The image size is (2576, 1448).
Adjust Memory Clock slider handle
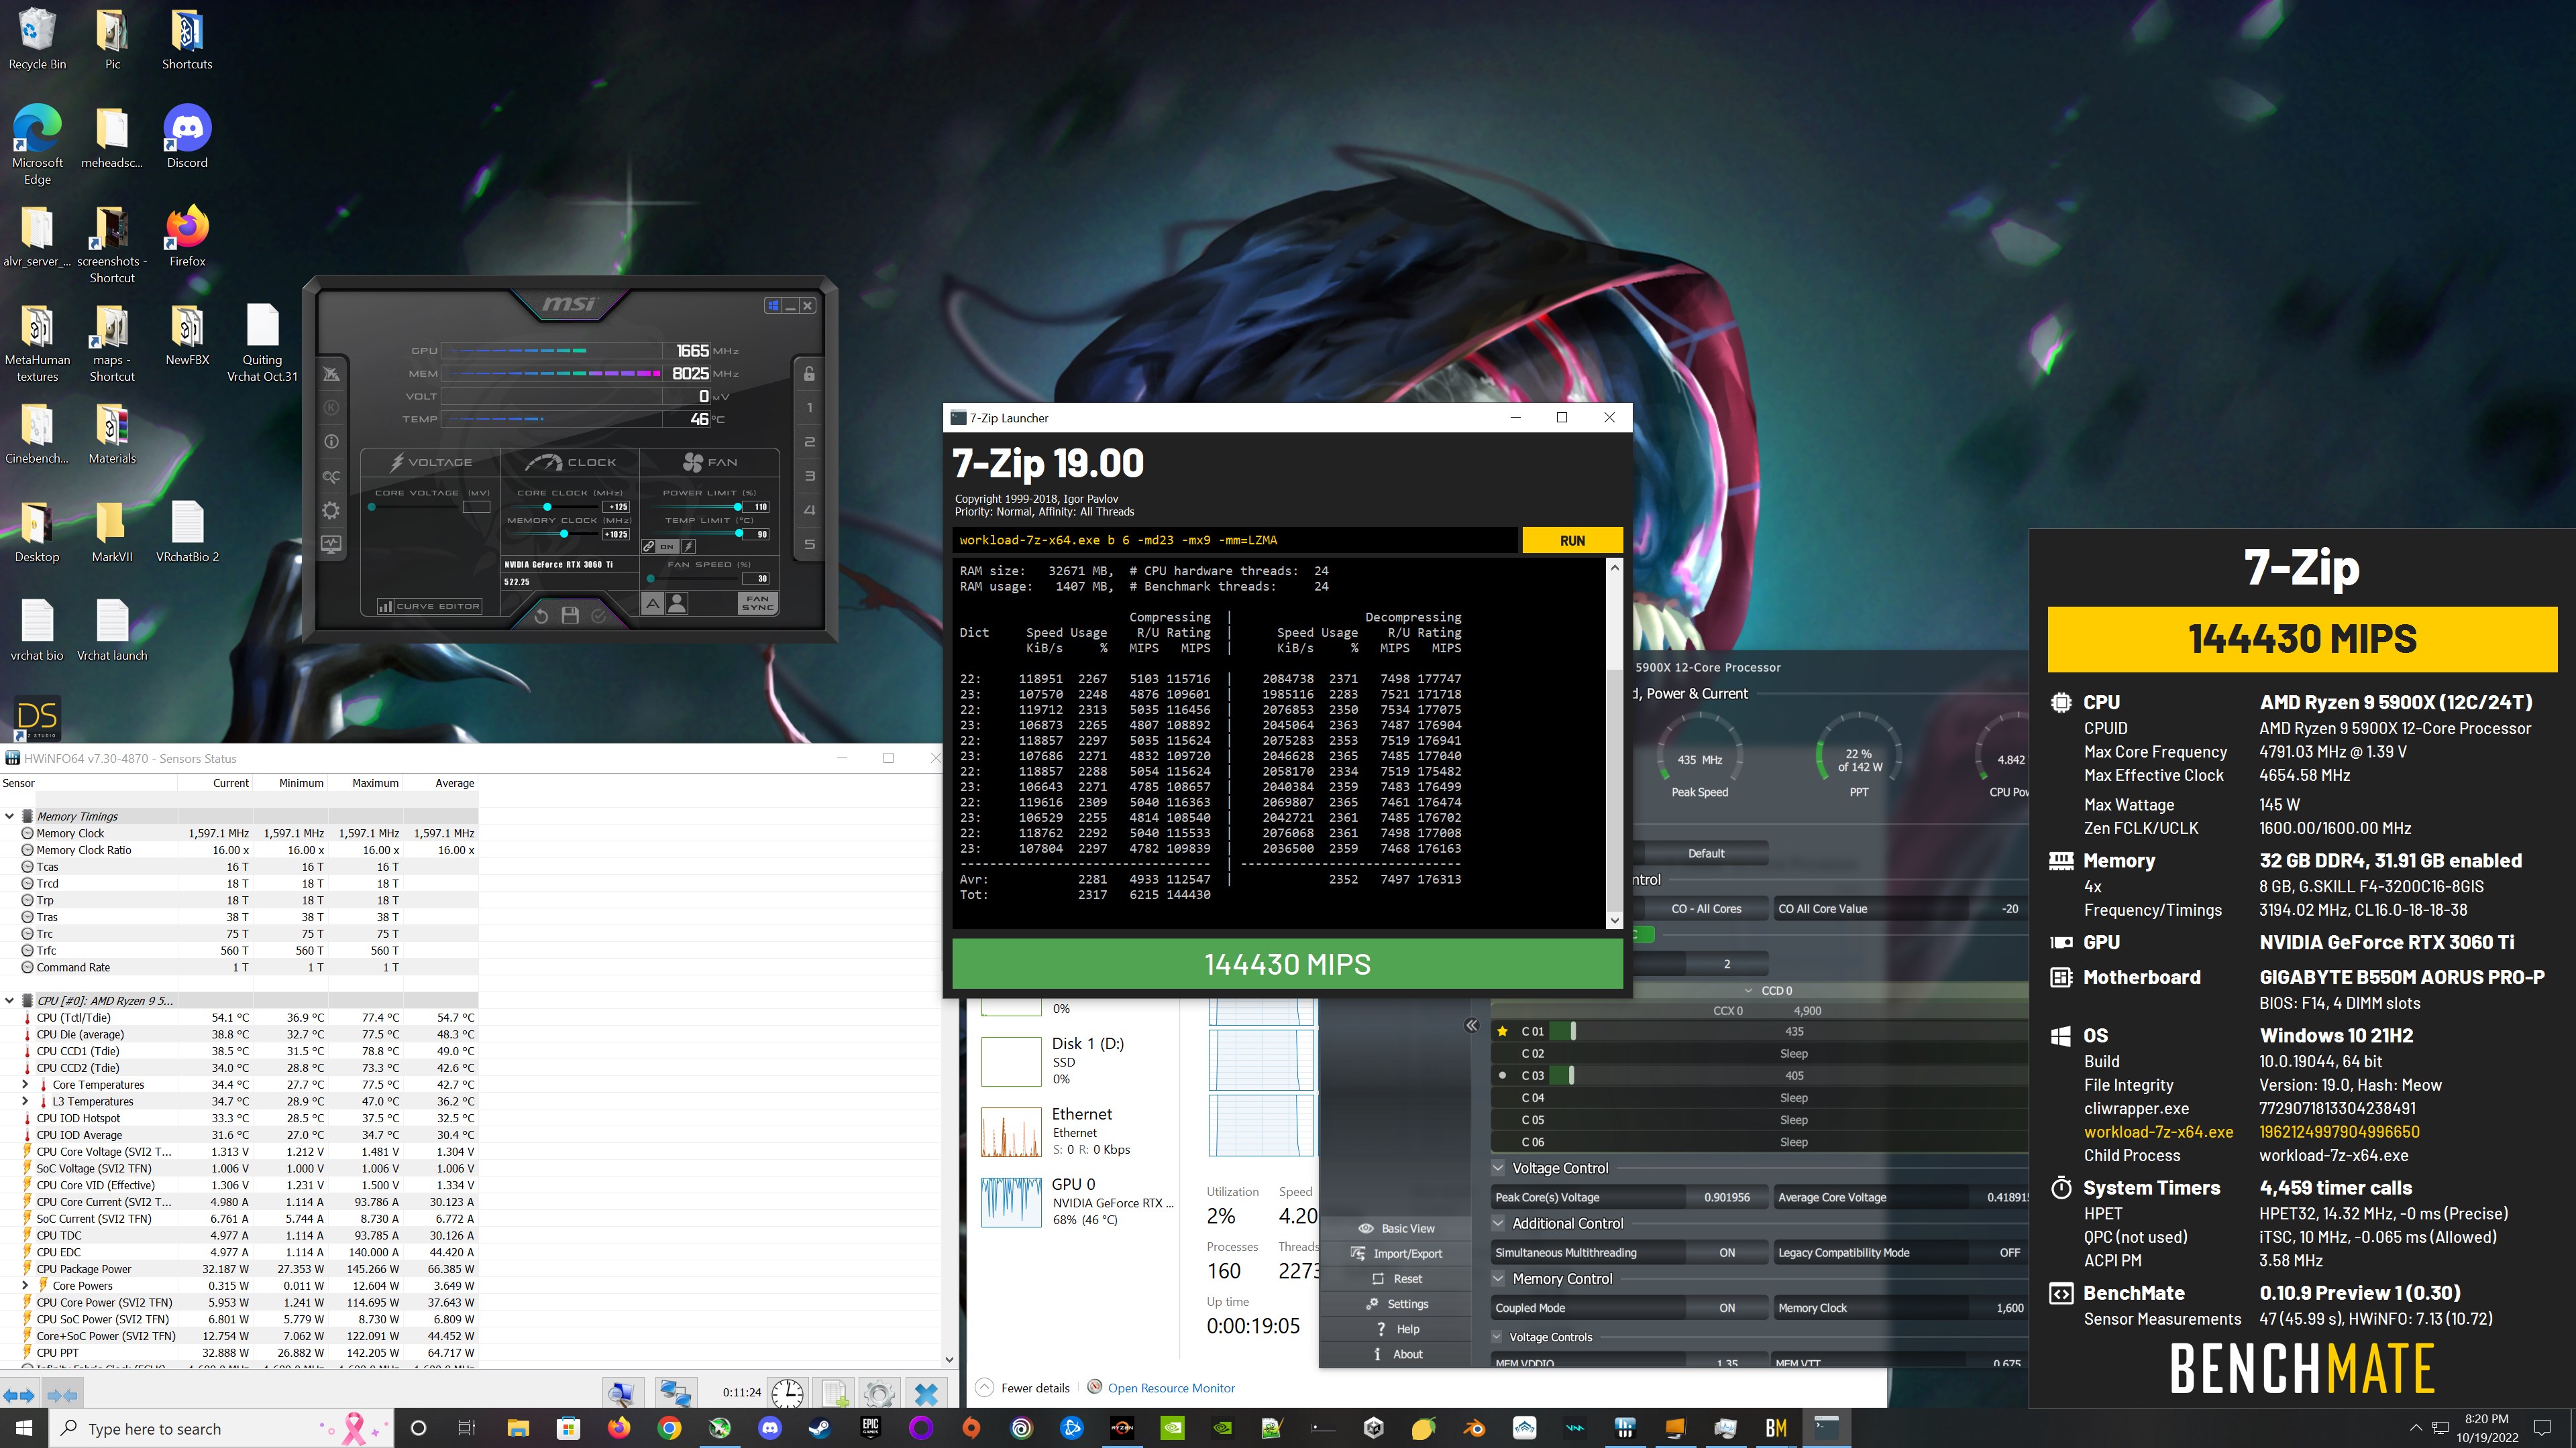tap(564, 534)
